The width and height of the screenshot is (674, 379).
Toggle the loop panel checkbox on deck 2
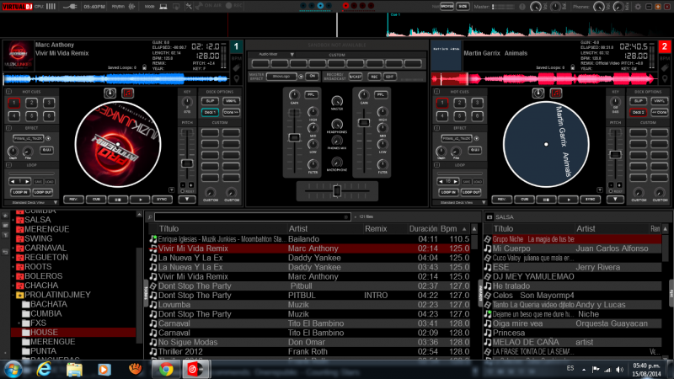coord(436,165)
